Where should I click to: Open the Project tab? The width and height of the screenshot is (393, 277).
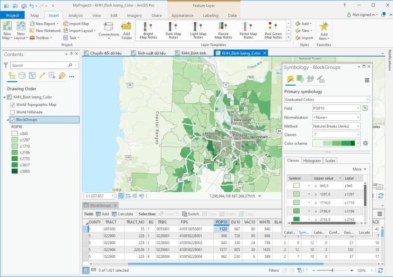tap(12, 15)
